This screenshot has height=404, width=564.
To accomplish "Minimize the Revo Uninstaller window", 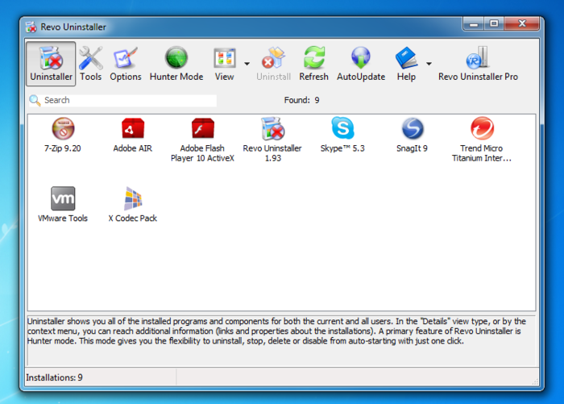I will pos(474,24).
